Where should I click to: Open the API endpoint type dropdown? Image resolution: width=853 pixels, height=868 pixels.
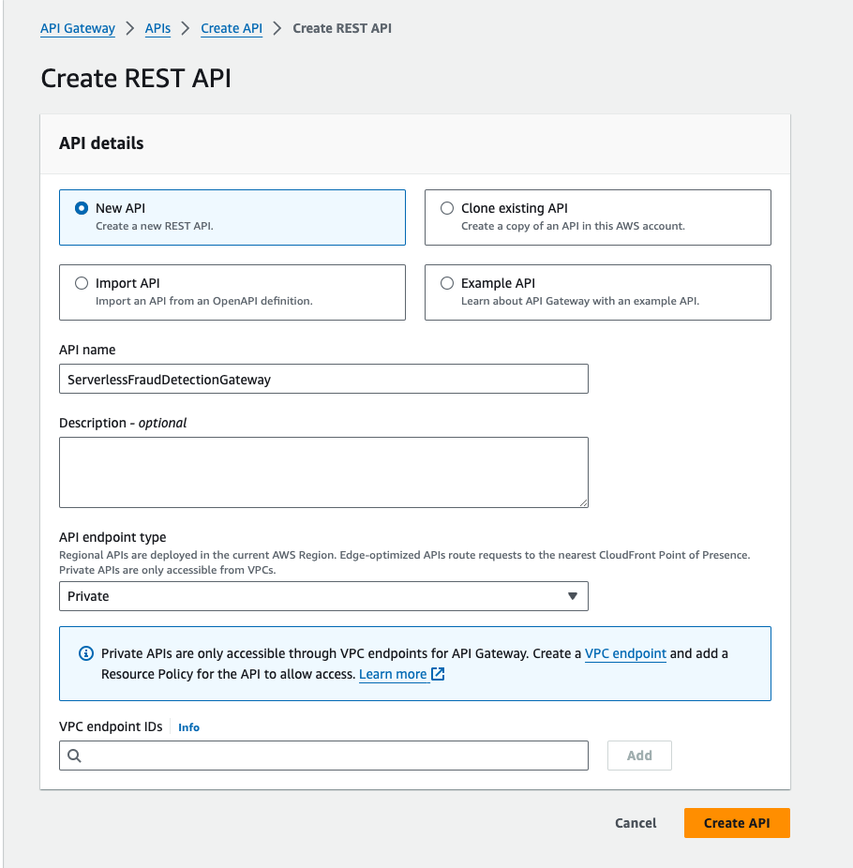point(323,596)
